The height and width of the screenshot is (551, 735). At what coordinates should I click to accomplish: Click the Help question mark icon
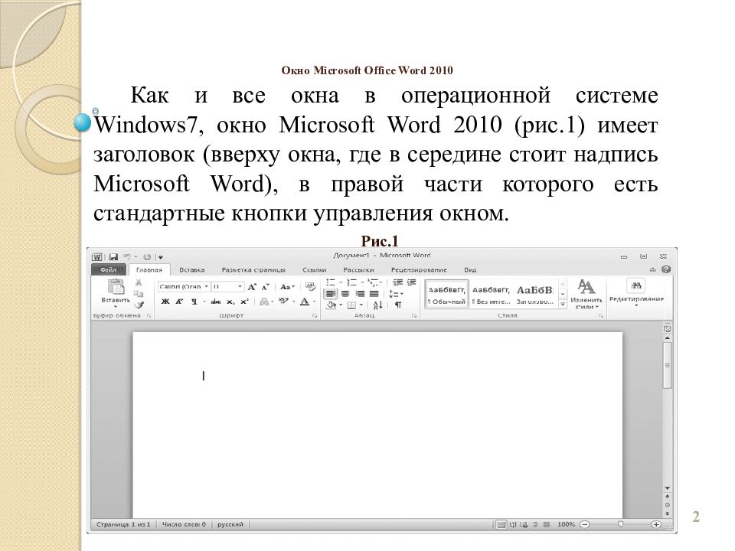coord(665,269)
